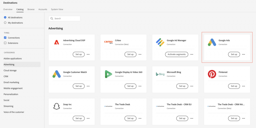Click Activate segments for Google Ad Manager

click(x=177, y=54)
